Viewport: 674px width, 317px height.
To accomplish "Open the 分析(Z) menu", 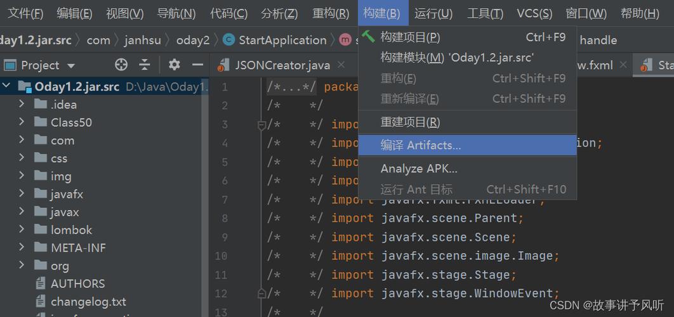I will click(x=279, y=13).
